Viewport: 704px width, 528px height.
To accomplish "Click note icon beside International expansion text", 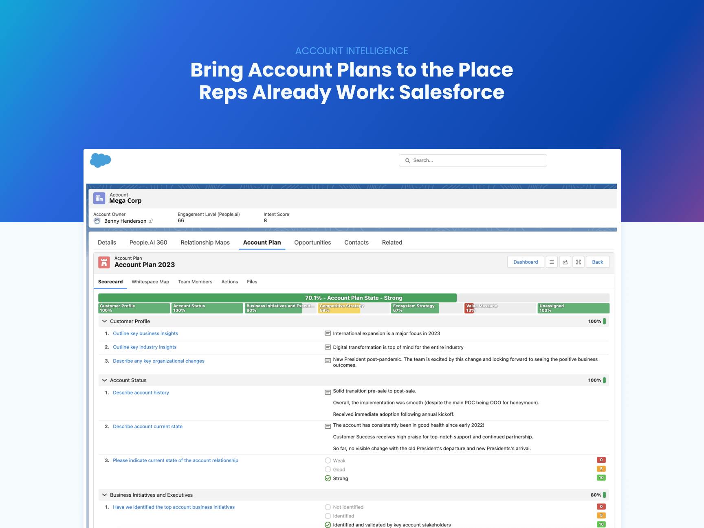I will 328,333.
